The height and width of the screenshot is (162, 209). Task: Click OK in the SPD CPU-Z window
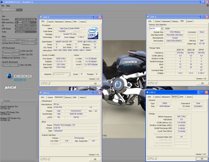point(202,83)
